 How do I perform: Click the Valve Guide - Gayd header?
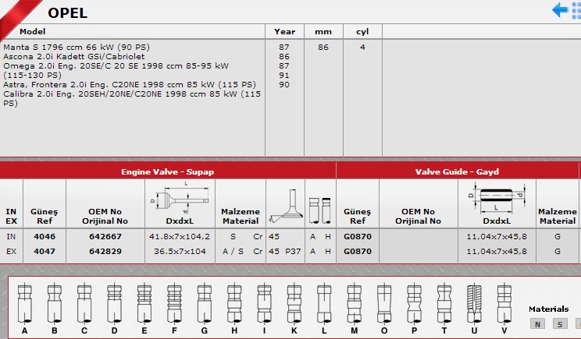pyautogui.click(x=457, y=171)
